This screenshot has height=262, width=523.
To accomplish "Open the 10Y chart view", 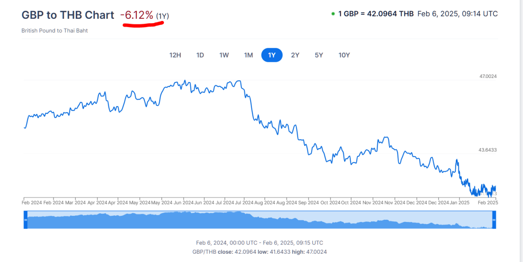I will point(344,55).
